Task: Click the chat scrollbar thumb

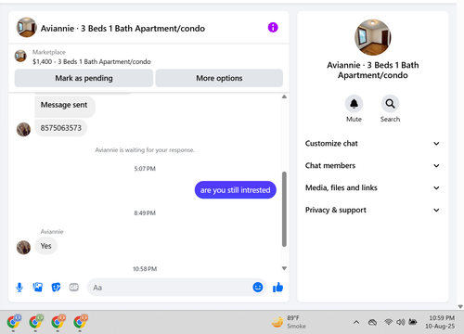Action: click(284, 209)
